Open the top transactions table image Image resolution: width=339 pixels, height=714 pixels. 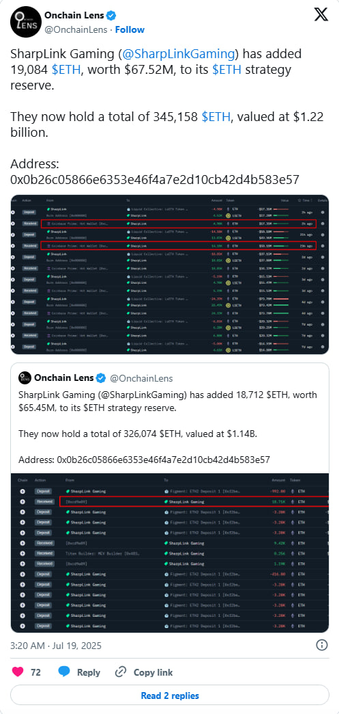pos(169,274)
